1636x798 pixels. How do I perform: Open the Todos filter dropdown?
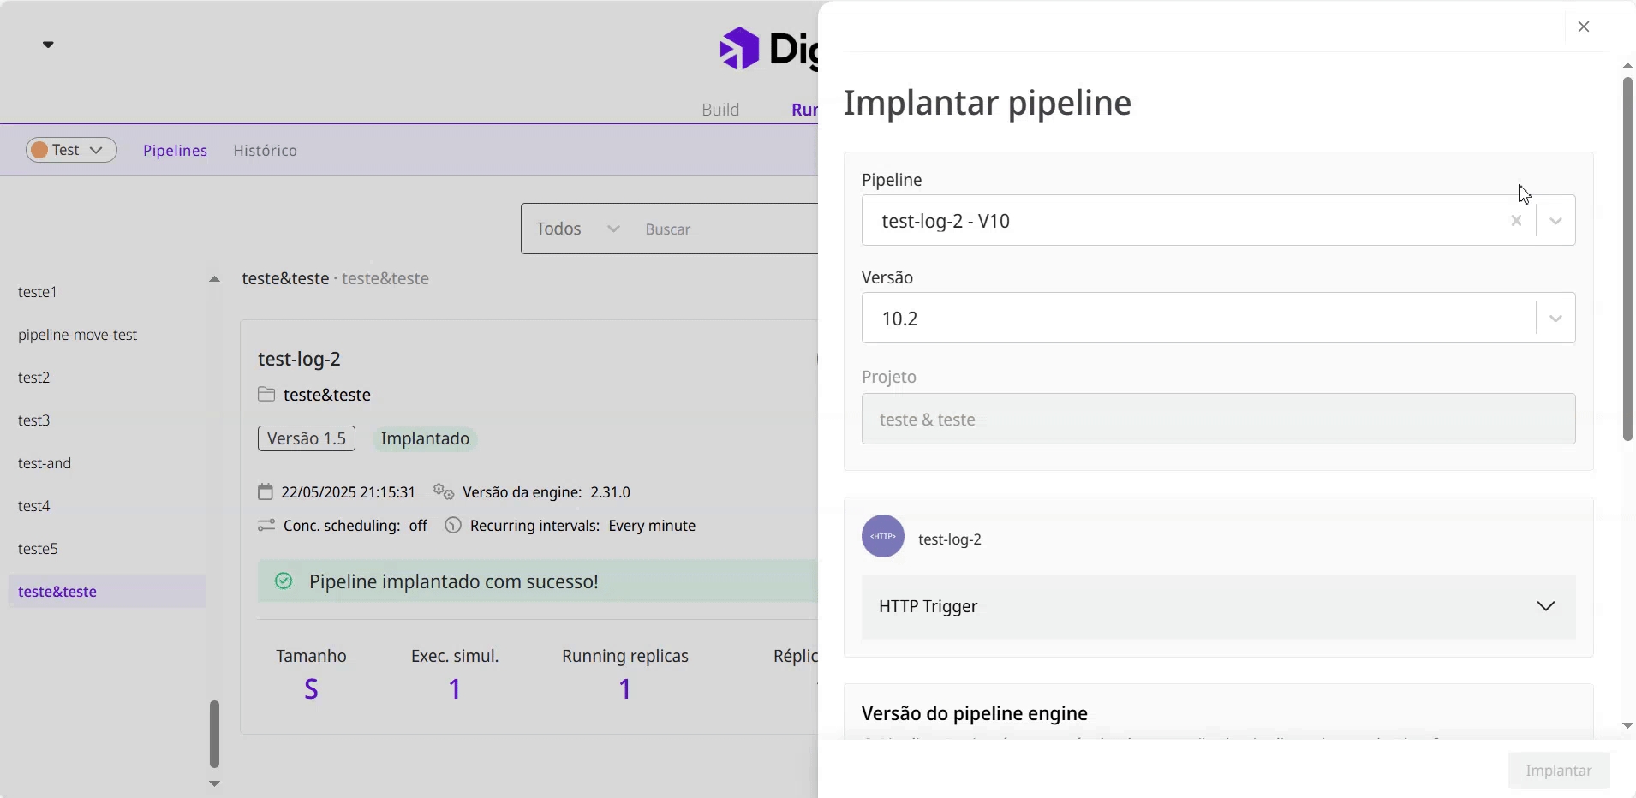577,229
